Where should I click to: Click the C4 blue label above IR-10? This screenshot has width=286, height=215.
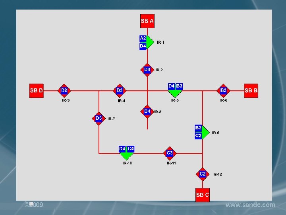pyautogui.click(x=131, y=149)
